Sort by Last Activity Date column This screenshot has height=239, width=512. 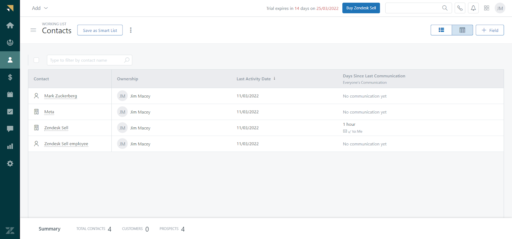[x=253, y=79]
